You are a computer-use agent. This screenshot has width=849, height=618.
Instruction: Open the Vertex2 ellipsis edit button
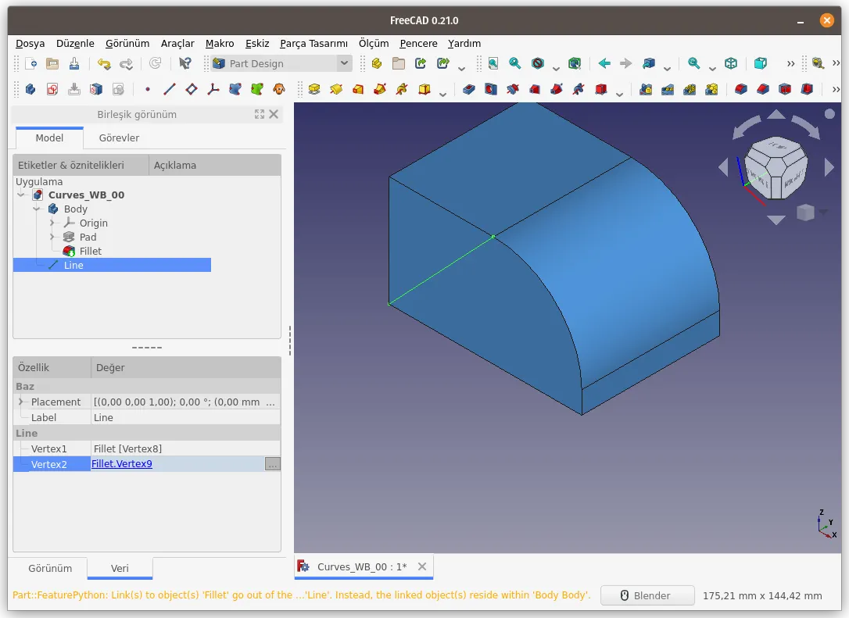point(272,464)
